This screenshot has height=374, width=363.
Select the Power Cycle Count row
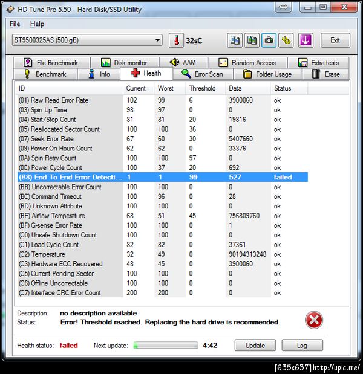(x=163, y=167)
